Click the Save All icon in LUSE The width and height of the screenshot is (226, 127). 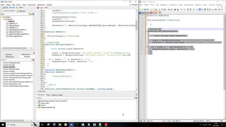[x=7, y=7]
